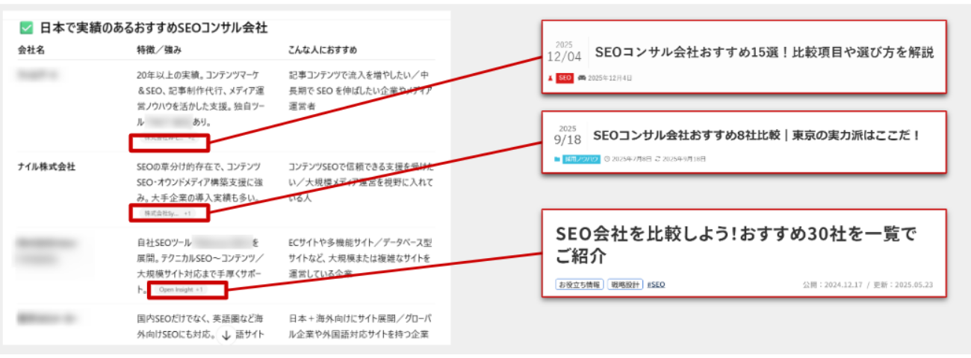The image size is (971, 358).
Task: Open article SEOコンサル会社おすすめ15選
Action: pos(765,52)
